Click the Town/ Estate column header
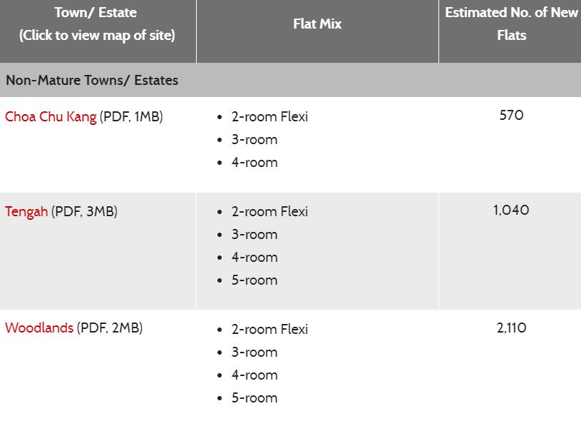The height and width of the screenshot is (426, 581). (97, 24)
